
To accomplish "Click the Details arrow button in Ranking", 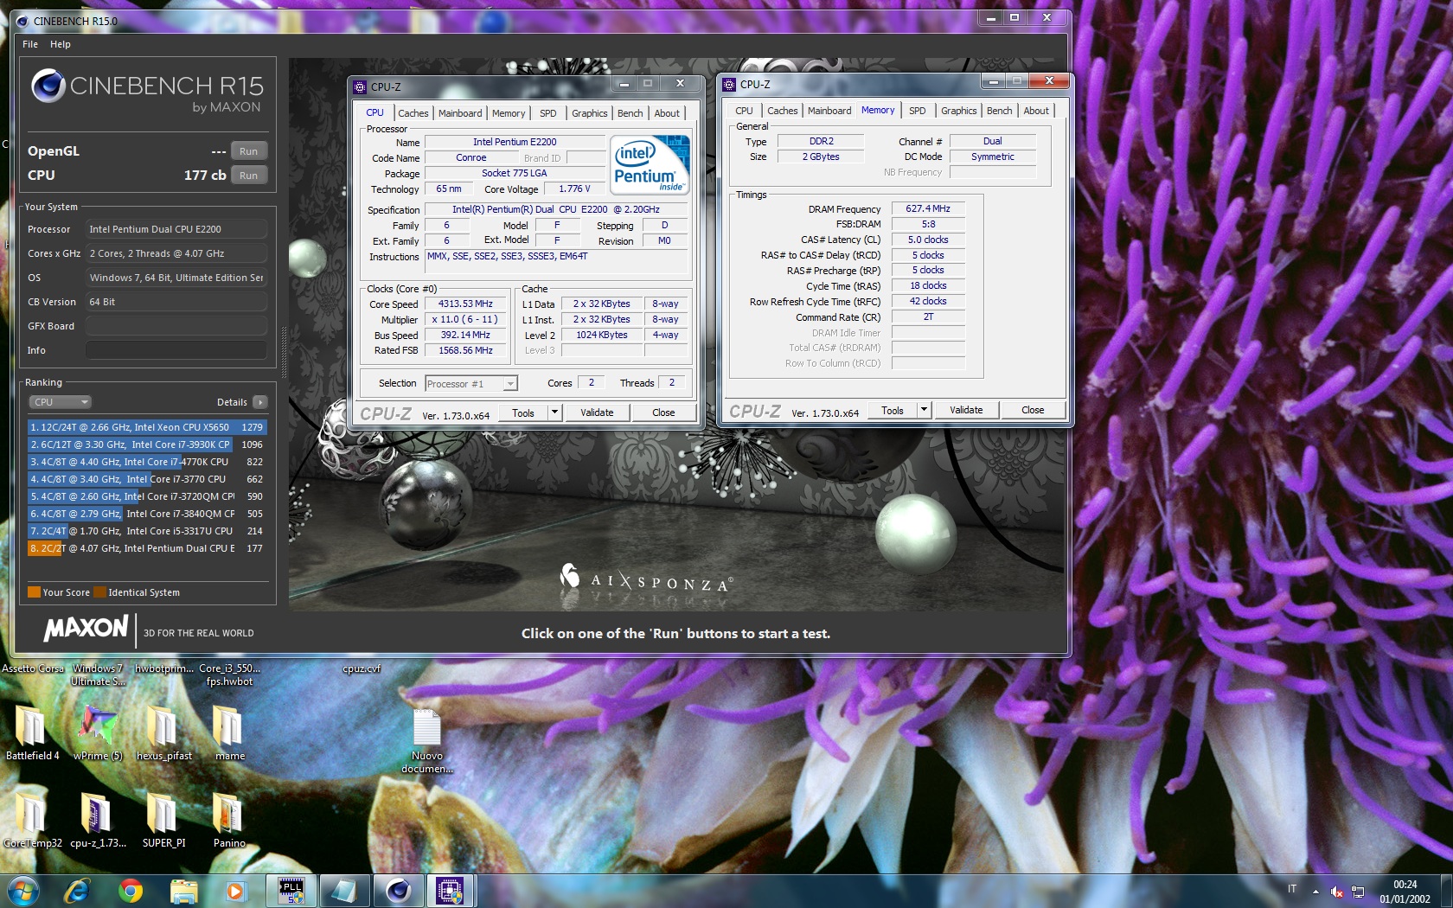I will (x=260, y=402).
